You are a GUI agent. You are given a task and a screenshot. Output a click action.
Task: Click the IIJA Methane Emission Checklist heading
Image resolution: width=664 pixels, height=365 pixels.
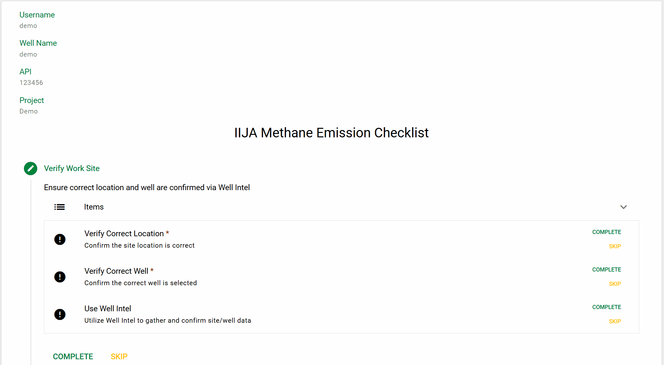pos(332,133)
